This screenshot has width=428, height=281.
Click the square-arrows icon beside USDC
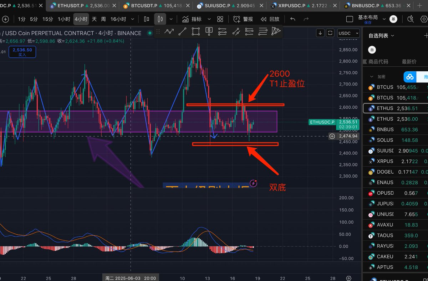coord(330,33)
